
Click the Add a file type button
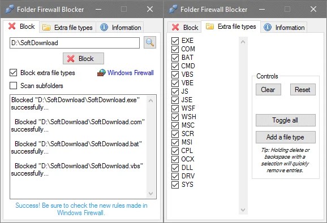[x=286, y=137]
